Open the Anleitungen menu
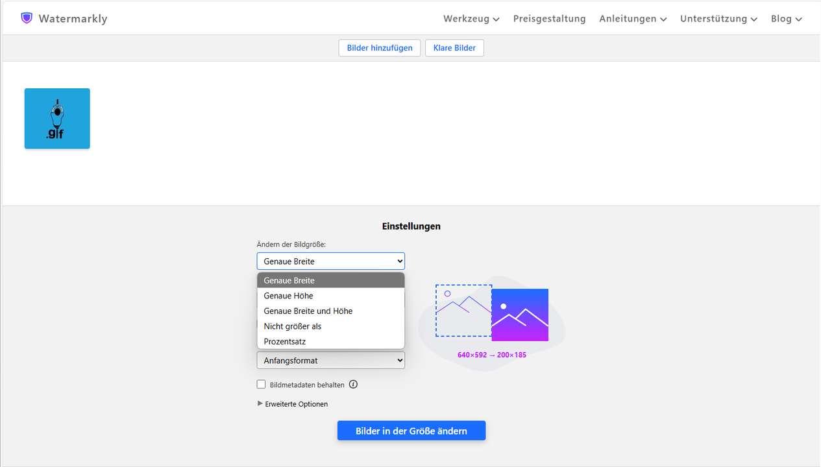This screenshot has height=467, width=821. [633, 19]
